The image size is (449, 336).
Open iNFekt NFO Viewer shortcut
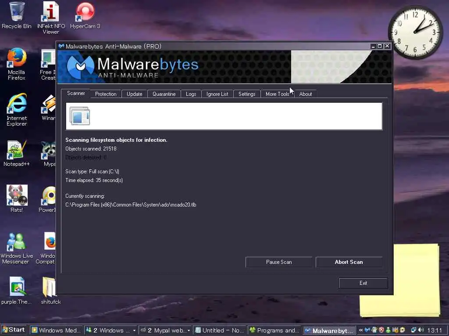51,17
